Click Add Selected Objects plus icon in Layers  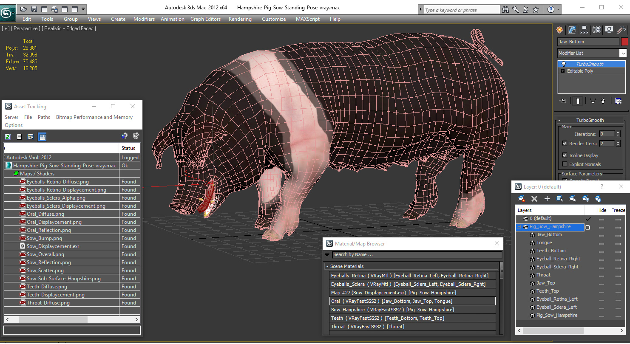(547, 198)
